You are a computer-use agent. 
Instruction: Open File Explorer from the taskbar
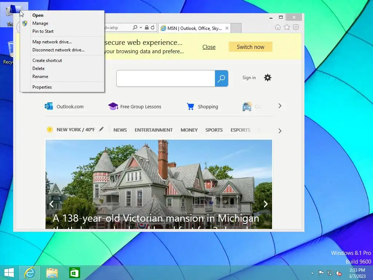point(52,273)
